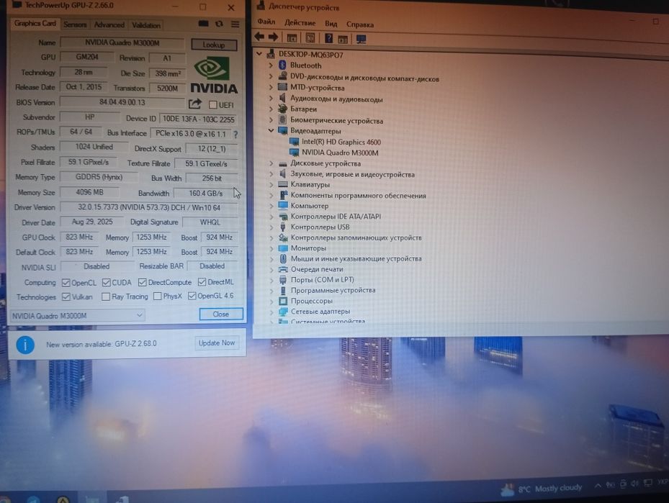The width and height of the screenshot is (669, 503).
Task: Show hidden tray icons chevron
Action: [x=598, y=486]
